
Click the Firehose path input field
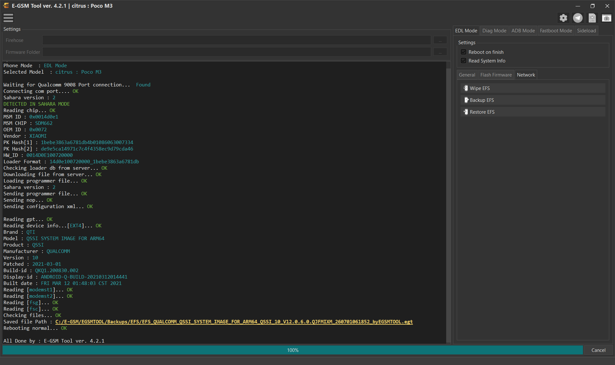pos(237,40)
